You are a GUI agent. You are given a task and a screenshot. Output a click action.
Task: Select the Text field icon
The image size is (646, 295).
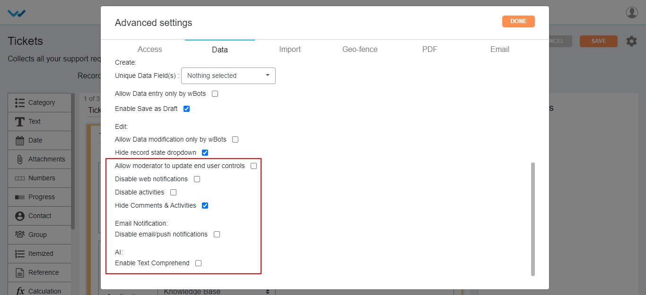(x=20, y=122)
